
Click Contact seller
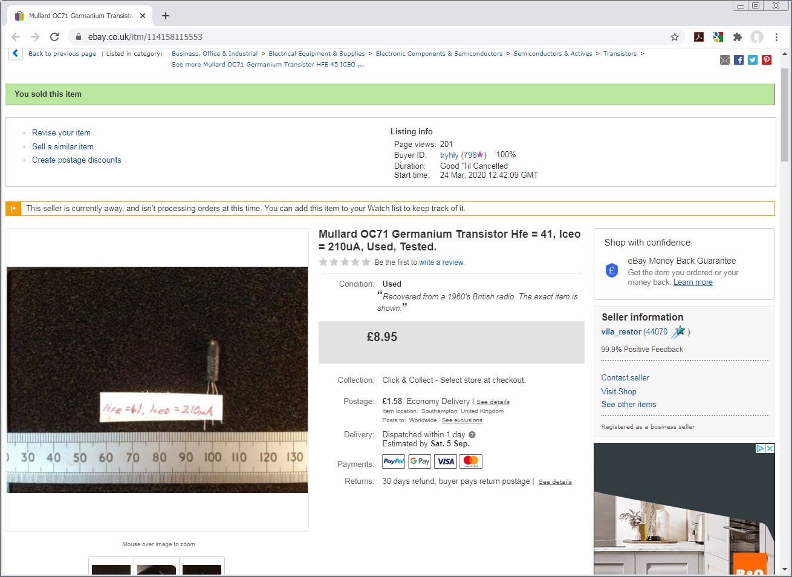tap(625, 378)
